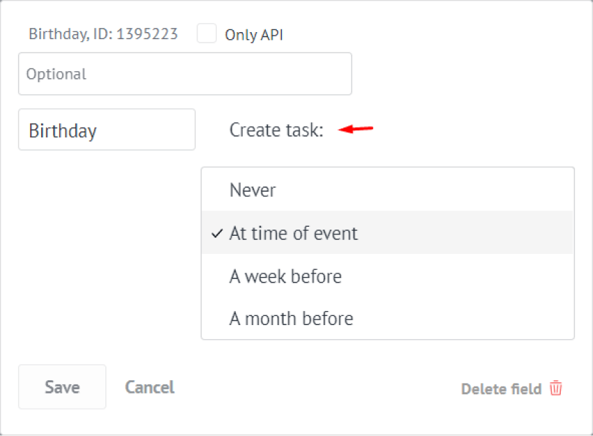The width and height of the screenshot is (593, 436).
Task: Click the Optional placeholder text
Action: point(57,74)
